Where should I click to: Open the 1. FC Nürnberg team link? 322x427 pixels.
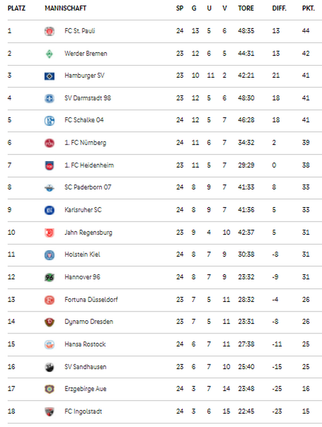(x=85, y=143)
